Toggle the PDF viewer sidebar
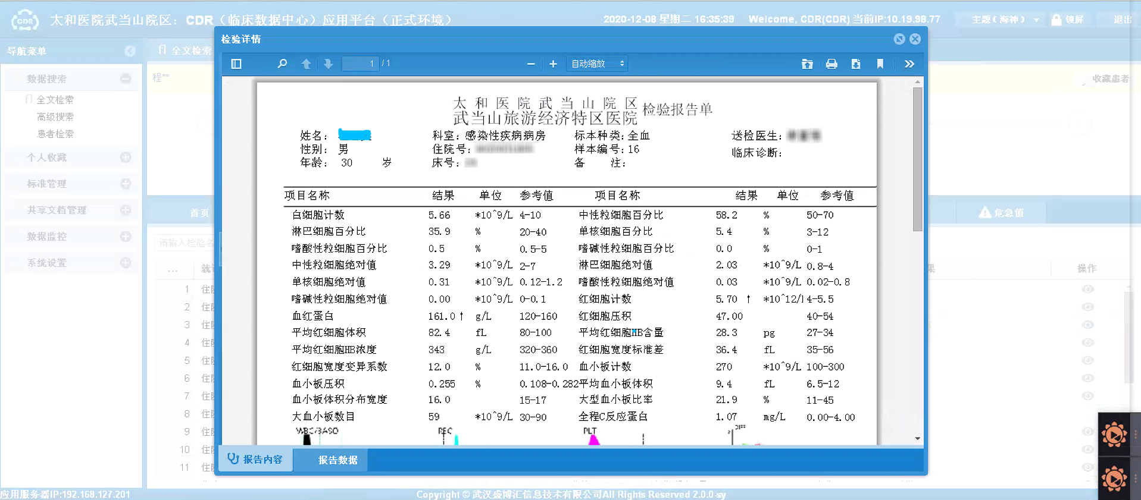The image size is (1141, 500). click(x=236, y=64)
